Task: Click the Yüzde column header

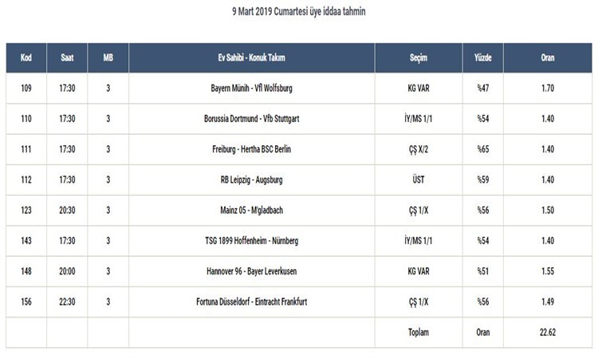Action: [483, 57]
